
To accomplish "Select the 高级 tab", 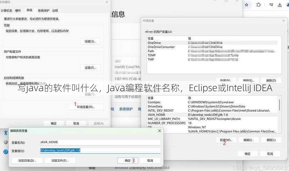I will (x=29, y=10).
